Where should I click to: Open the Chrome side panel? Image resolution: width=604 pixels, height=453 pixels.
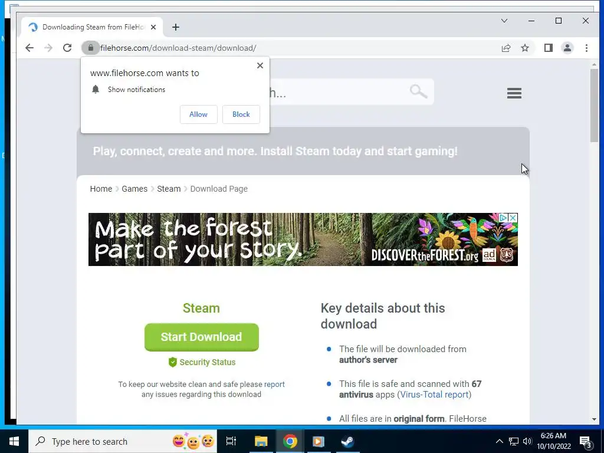click(x=549, y=48)
